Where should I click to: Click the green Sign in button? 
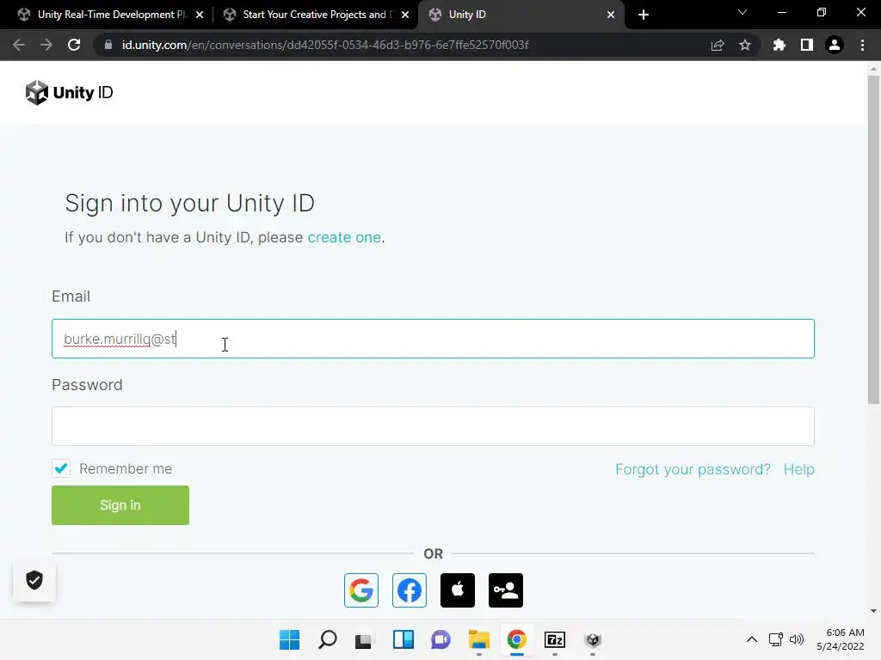pos(120,505)
